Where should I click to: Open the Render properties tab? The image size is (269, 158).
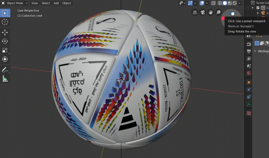(249, 44)
